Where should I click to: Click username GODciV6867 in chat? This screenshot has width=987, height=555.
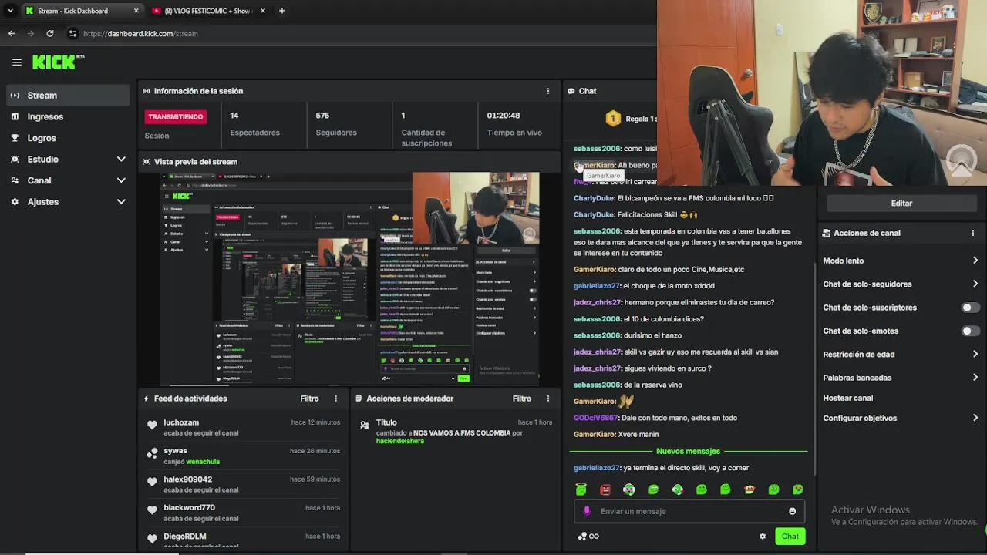[x=596, y=418]
